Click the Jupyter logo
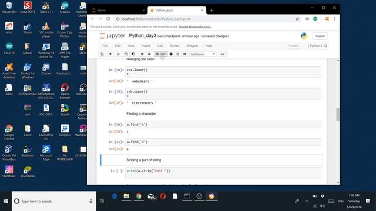This screenshot has height=211, width=376. [112, 36]
